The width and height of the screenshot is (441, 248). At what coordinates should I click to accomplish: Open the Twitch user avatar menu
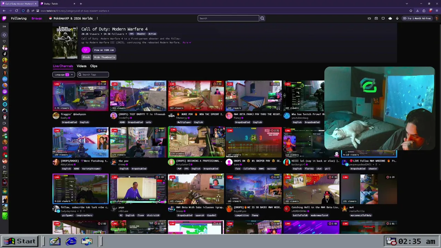tap(437, 18)
